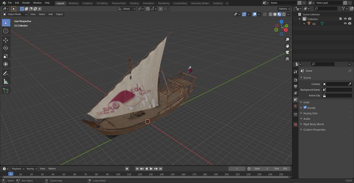Screen dimensions: 354x183
Task: Switch to the Modeling workspace tab
Action: coord(73,3)
